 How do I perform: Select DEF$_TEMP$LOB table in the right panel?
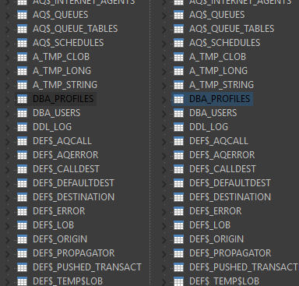224,281
